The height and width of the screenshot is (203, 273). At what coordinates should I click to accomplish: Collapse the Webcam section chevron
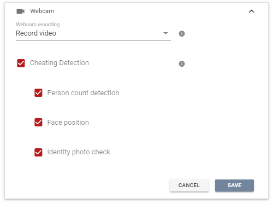click(x=252, y=11)
